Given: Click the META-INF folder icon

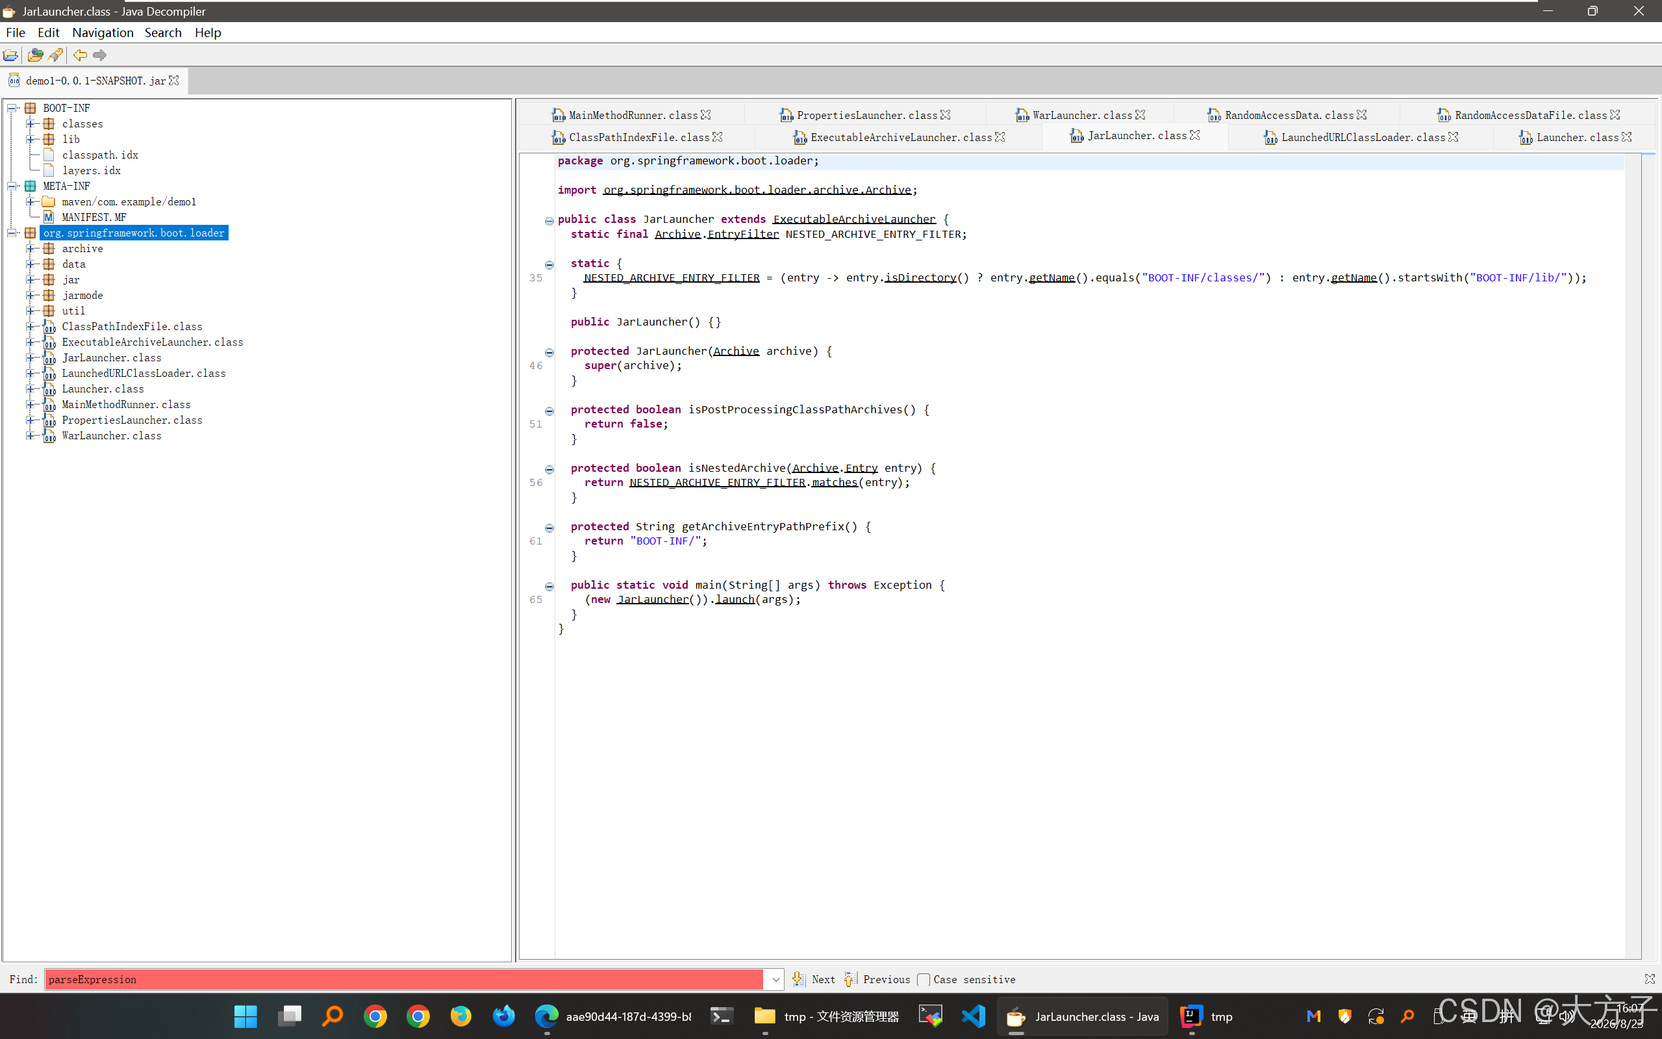Looking at the screenshot, I should tap(31, 186).
